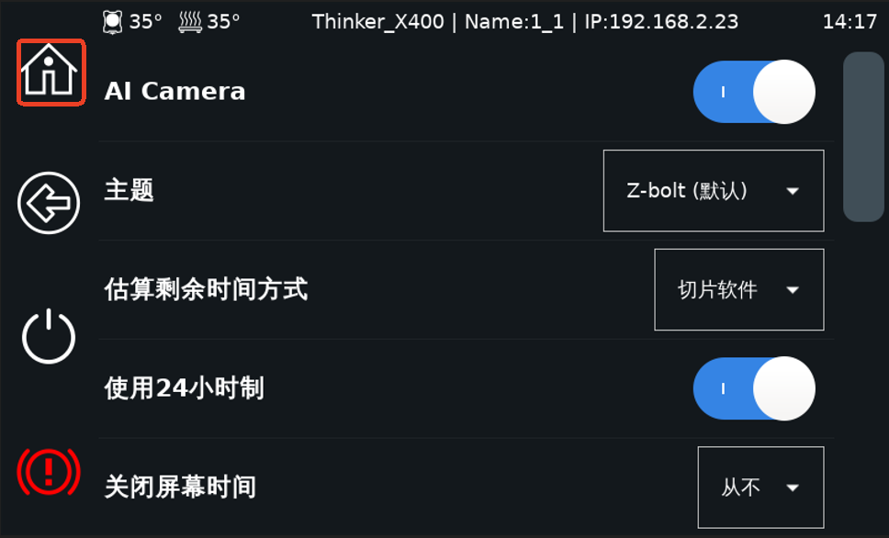
Task: Click the 14:17 clock in title bar
Action: click(x=850, y=22)
